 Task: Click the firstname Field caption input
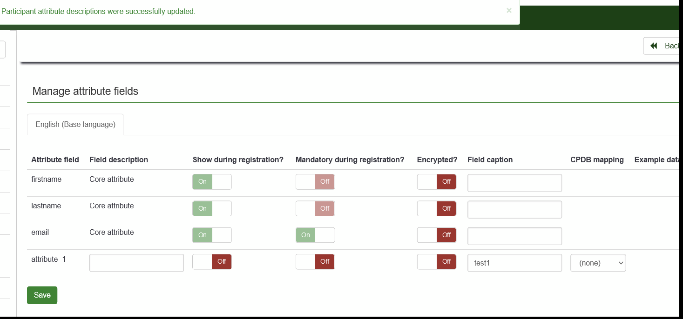click(514, 183)
